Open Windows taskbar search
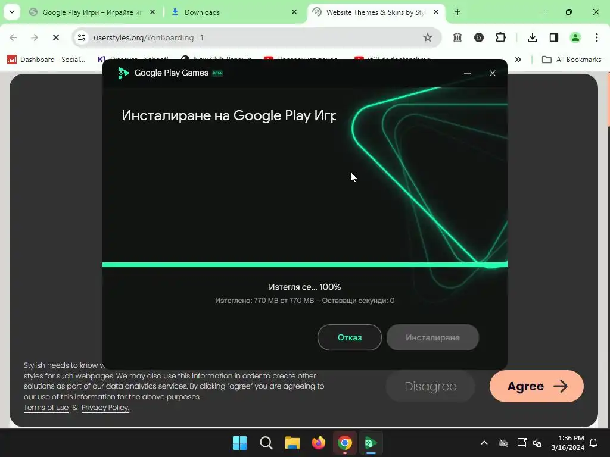The height and width of the screenshot is (457, 610). [x=266, y=443]
